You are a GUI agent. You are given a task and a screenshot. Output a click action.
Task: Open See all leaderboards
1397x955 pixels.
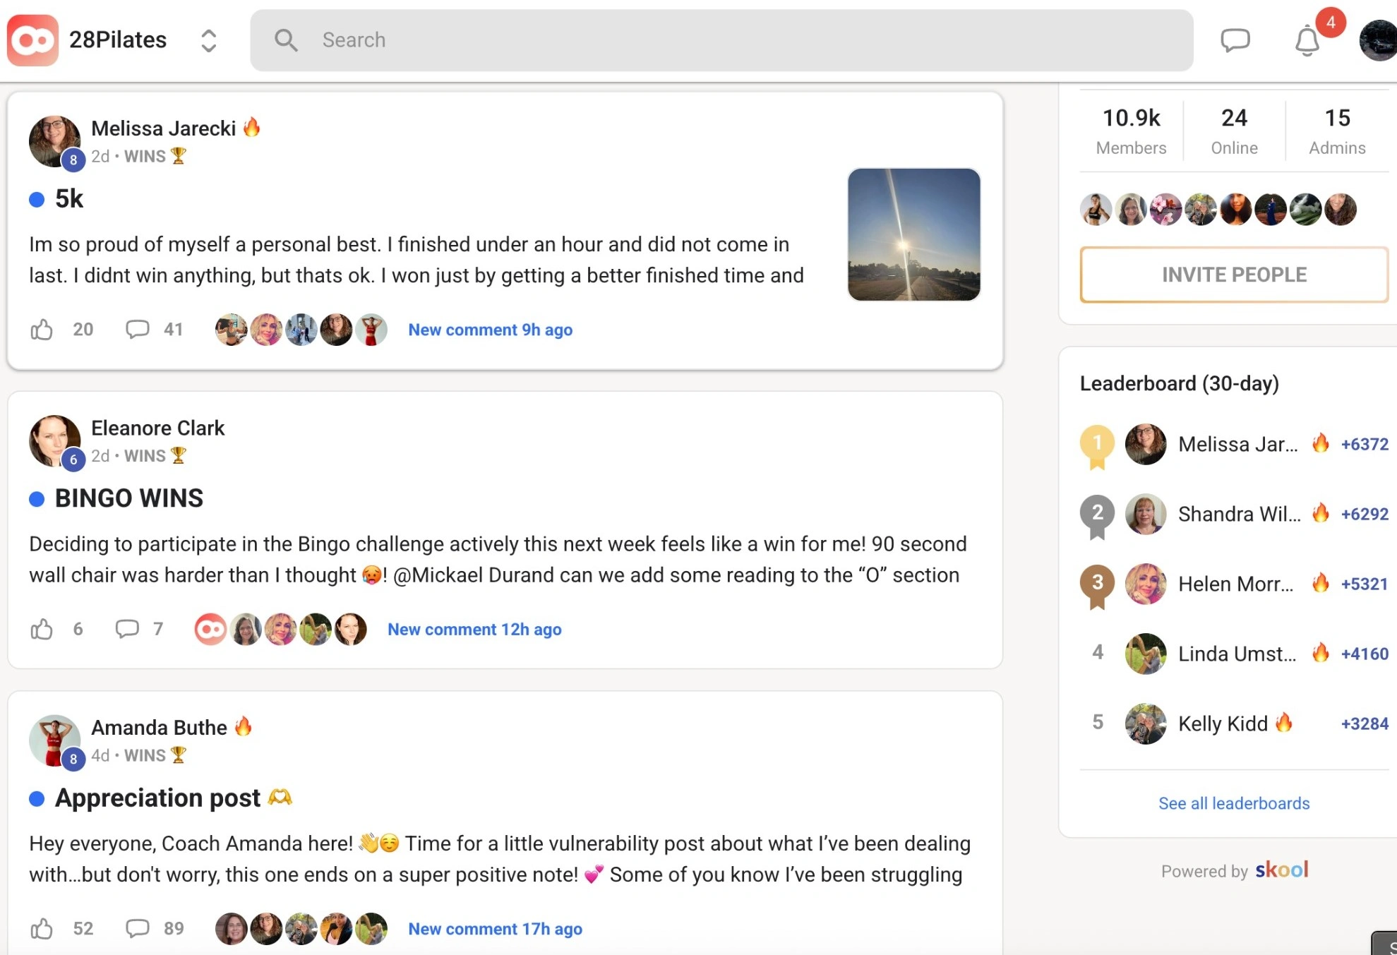click(1233, 803)
